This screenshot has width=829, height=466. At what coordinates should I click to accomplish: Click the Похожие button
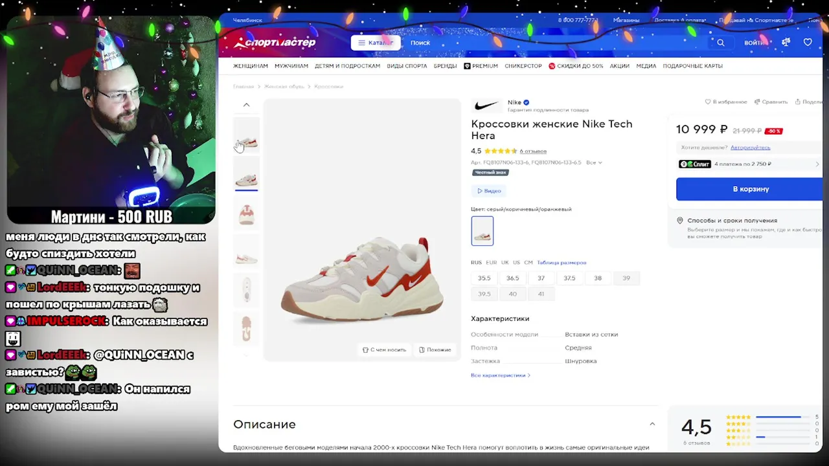pos(435,349)
